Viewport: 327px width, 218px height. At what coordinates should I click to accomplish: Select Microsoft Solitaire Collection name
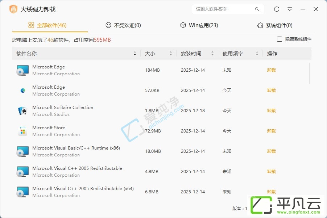[x=63, y=107]
